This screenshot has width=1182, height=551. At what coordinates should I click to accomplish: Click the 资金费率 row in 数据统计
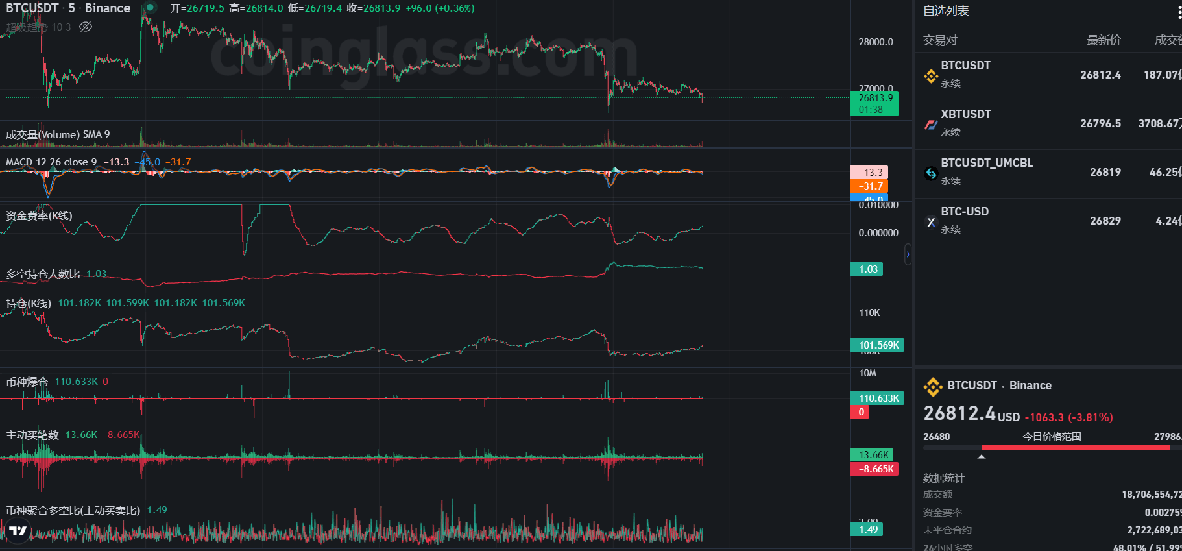[1052, 513]
